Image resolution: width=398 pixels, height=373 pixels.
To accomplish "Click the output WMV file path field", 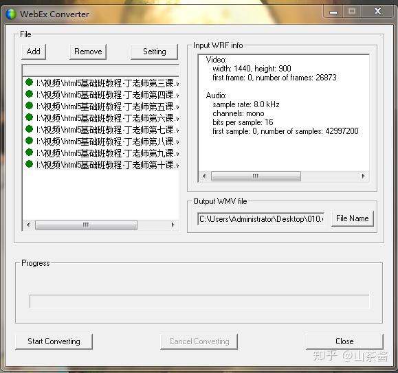I will [x=261, y=219].
